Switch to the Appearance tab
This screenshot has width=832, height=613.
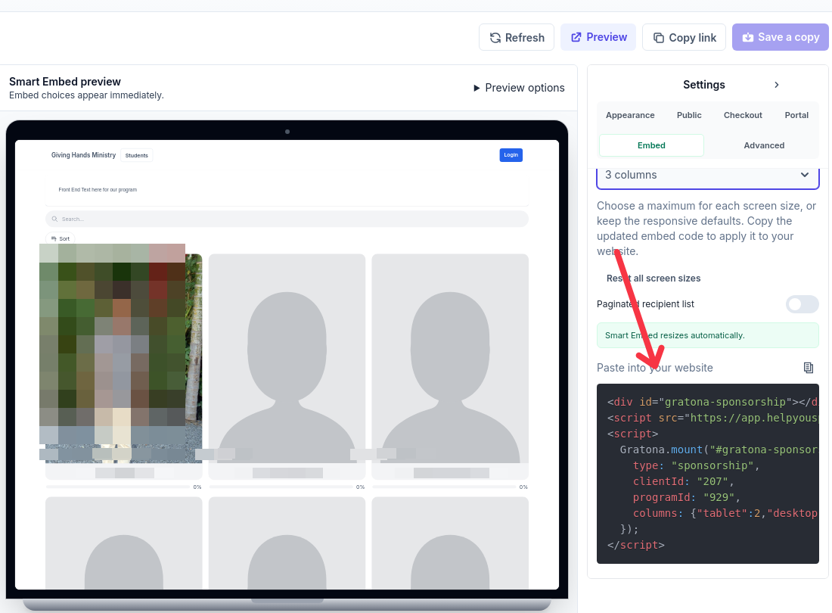[630, 115]
